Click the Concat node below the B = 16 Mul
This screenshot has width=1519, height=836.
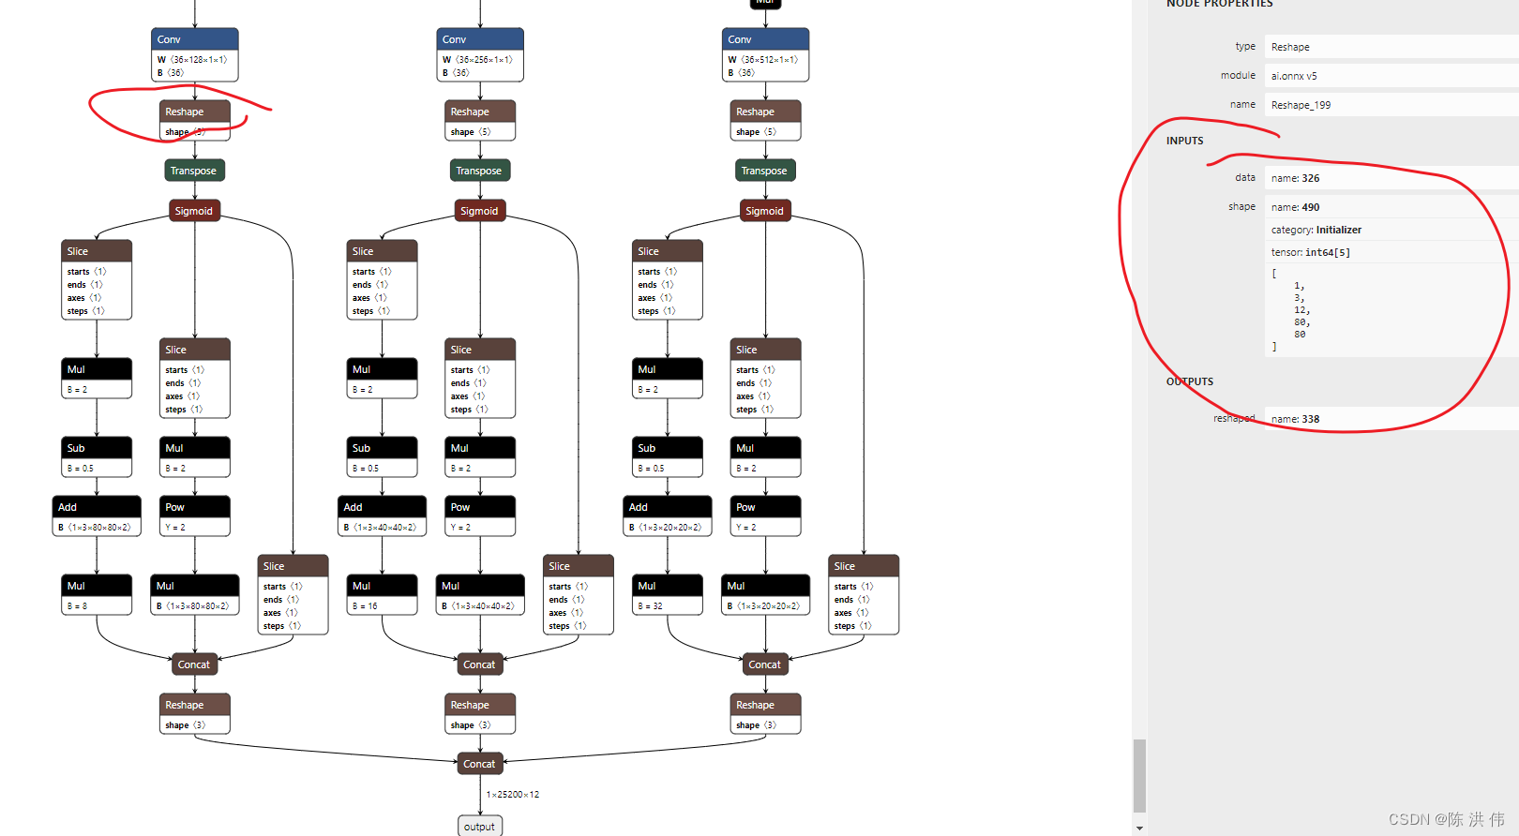pos(480,664)
